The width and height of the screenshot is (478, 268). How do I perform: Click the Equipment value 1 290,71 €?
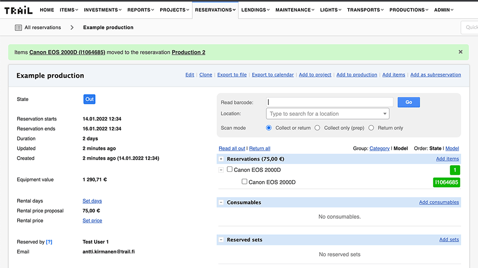click(95, 180)
